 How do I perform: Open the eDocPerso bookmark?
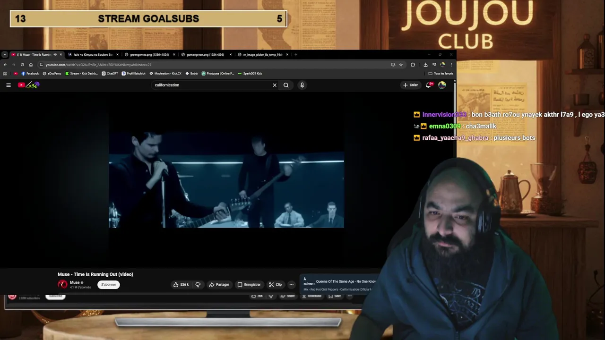[52, 74]
